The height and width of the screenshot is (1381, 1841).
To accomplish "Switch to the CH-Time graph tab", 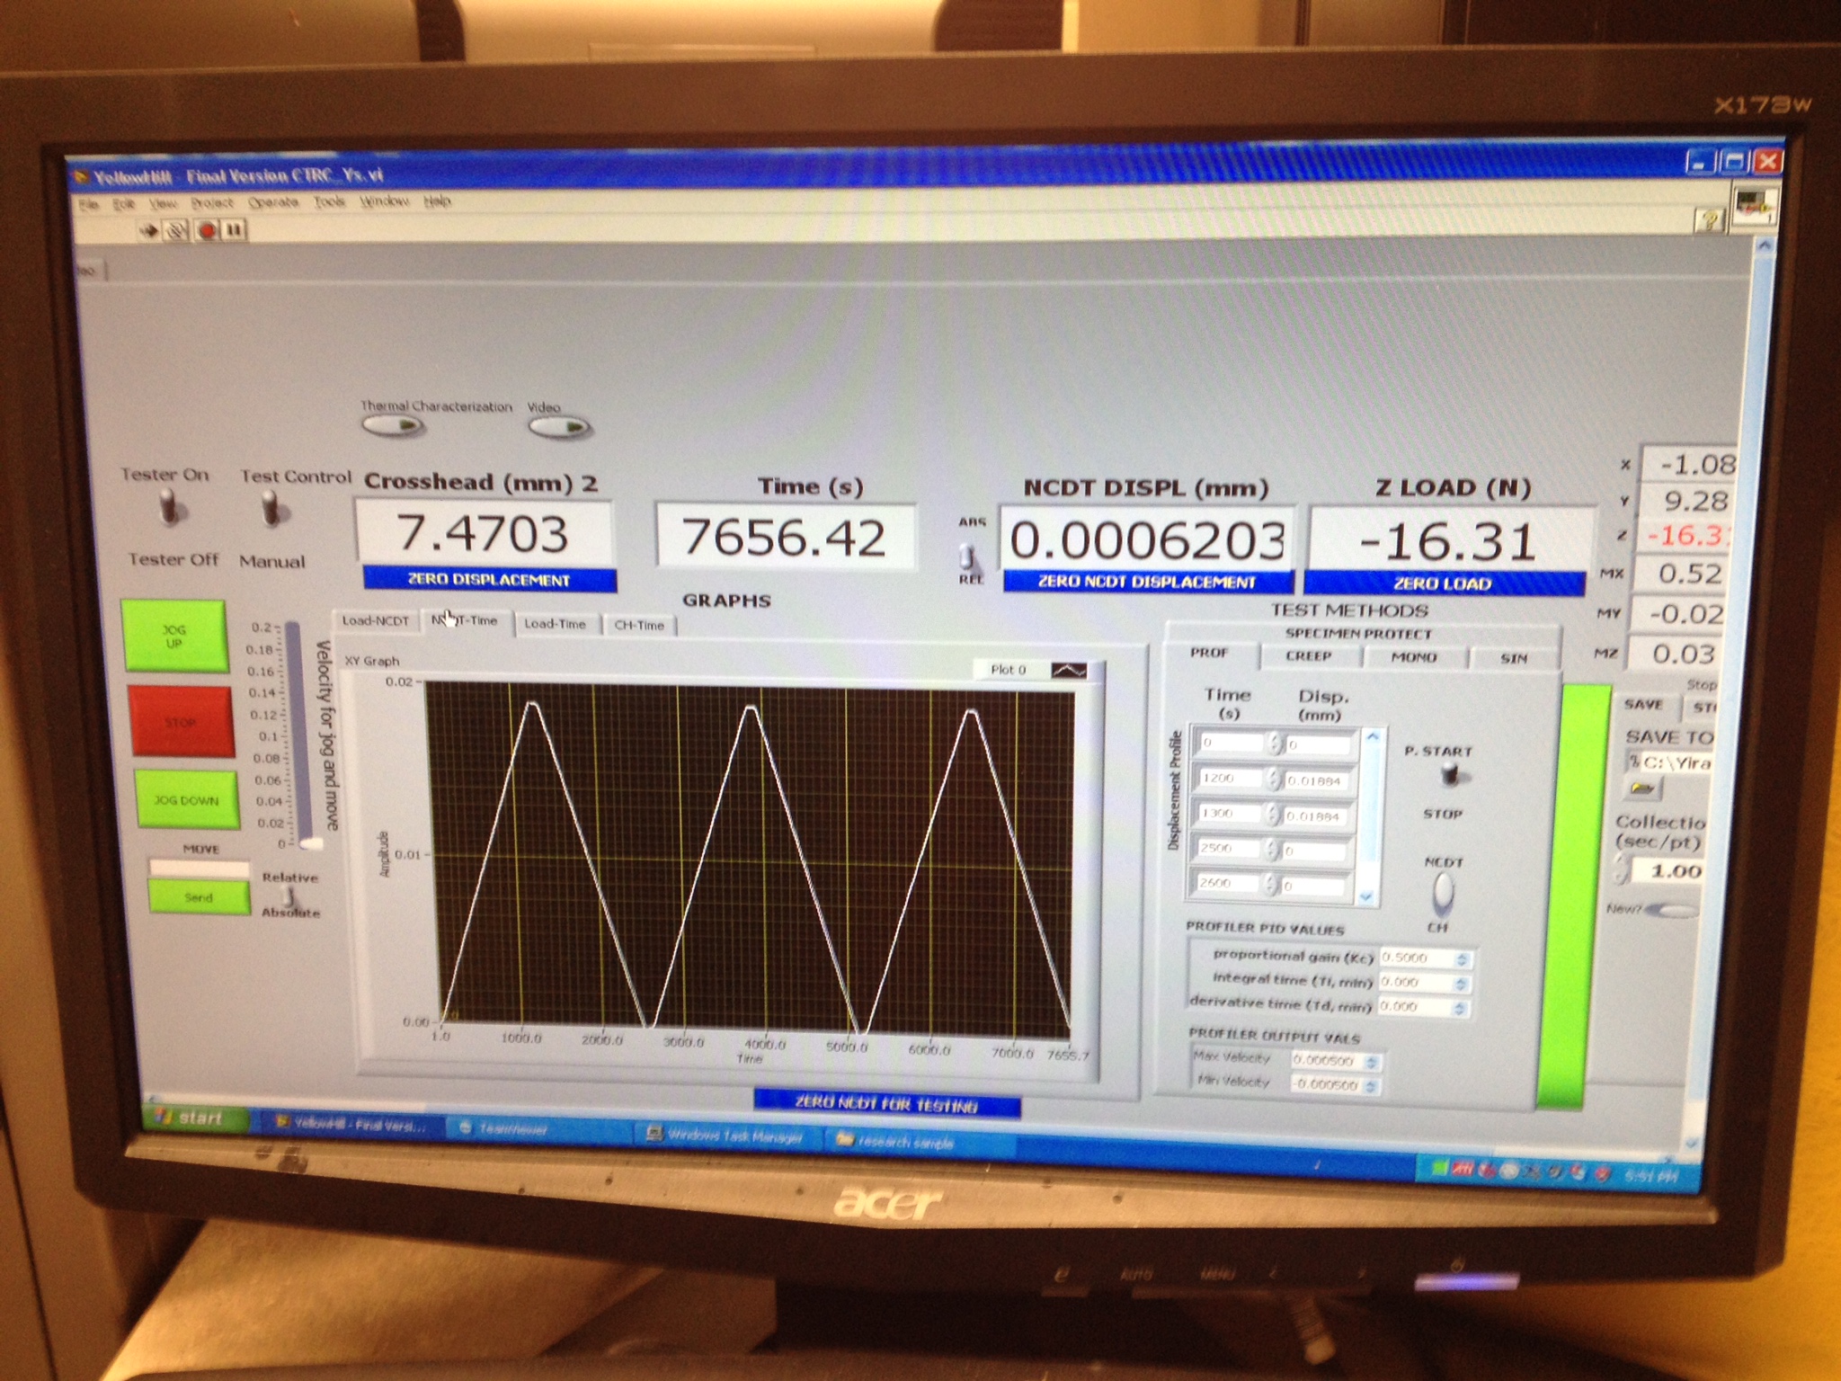I will click(x=639, y=625).
